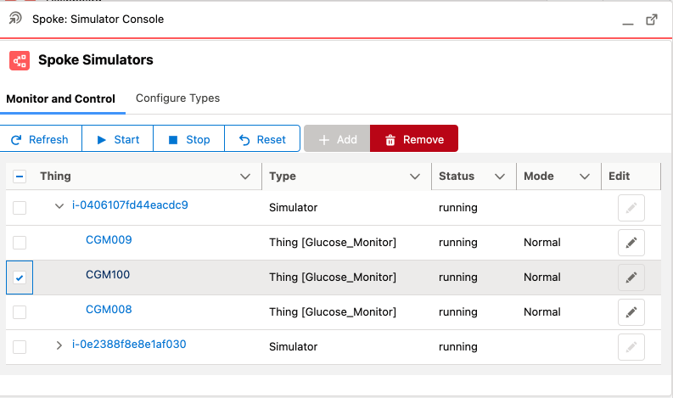
Task: Stop the selected simulator
Action: pos(189,138)
